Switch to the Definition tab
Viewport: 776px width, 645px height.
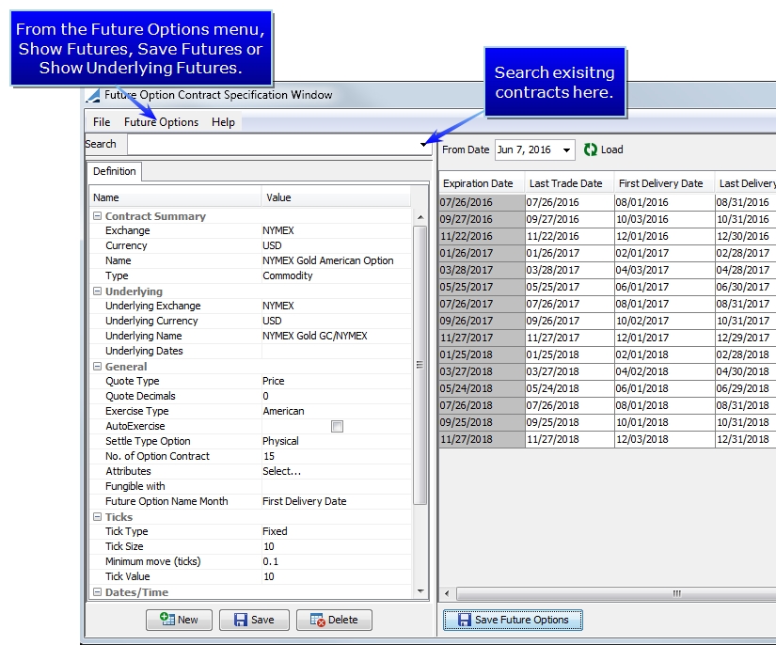[115, 171]
